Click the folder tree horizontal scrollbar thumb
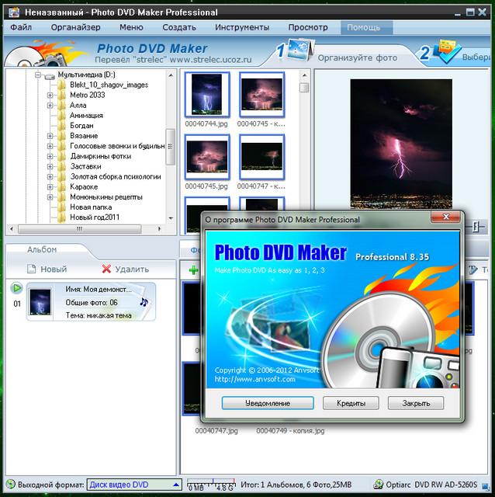The width and height of the screenshot is (495, 497). [79, 229]
